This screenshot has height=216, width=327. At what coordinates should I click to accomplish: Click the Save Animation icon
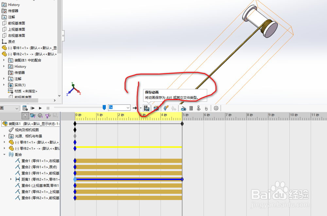pyautogui.click(x=147, y=108)
